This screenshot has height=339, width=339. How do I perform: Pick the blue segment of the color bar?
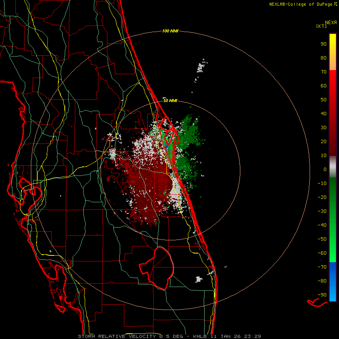click(x=333, y=282)
